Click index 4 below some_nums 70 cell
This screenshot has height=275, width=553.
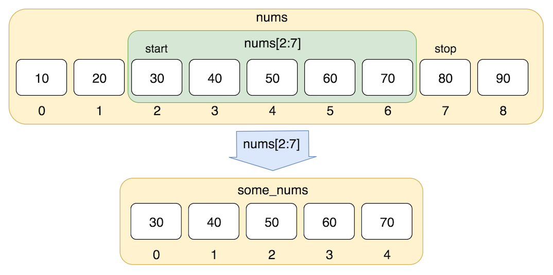387,255
